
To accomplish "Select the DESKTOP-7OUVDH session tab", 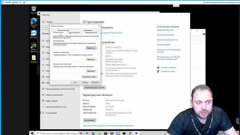I will tap(12, 3).
